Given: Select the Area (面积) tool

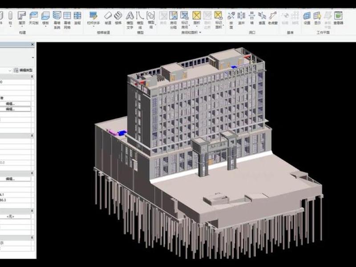Looking at the screenshot, I should point(197,18).
